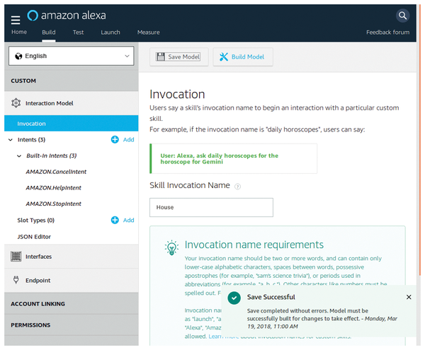
Task: Open the Endpoint section
Action: click(x=72, y=280)
